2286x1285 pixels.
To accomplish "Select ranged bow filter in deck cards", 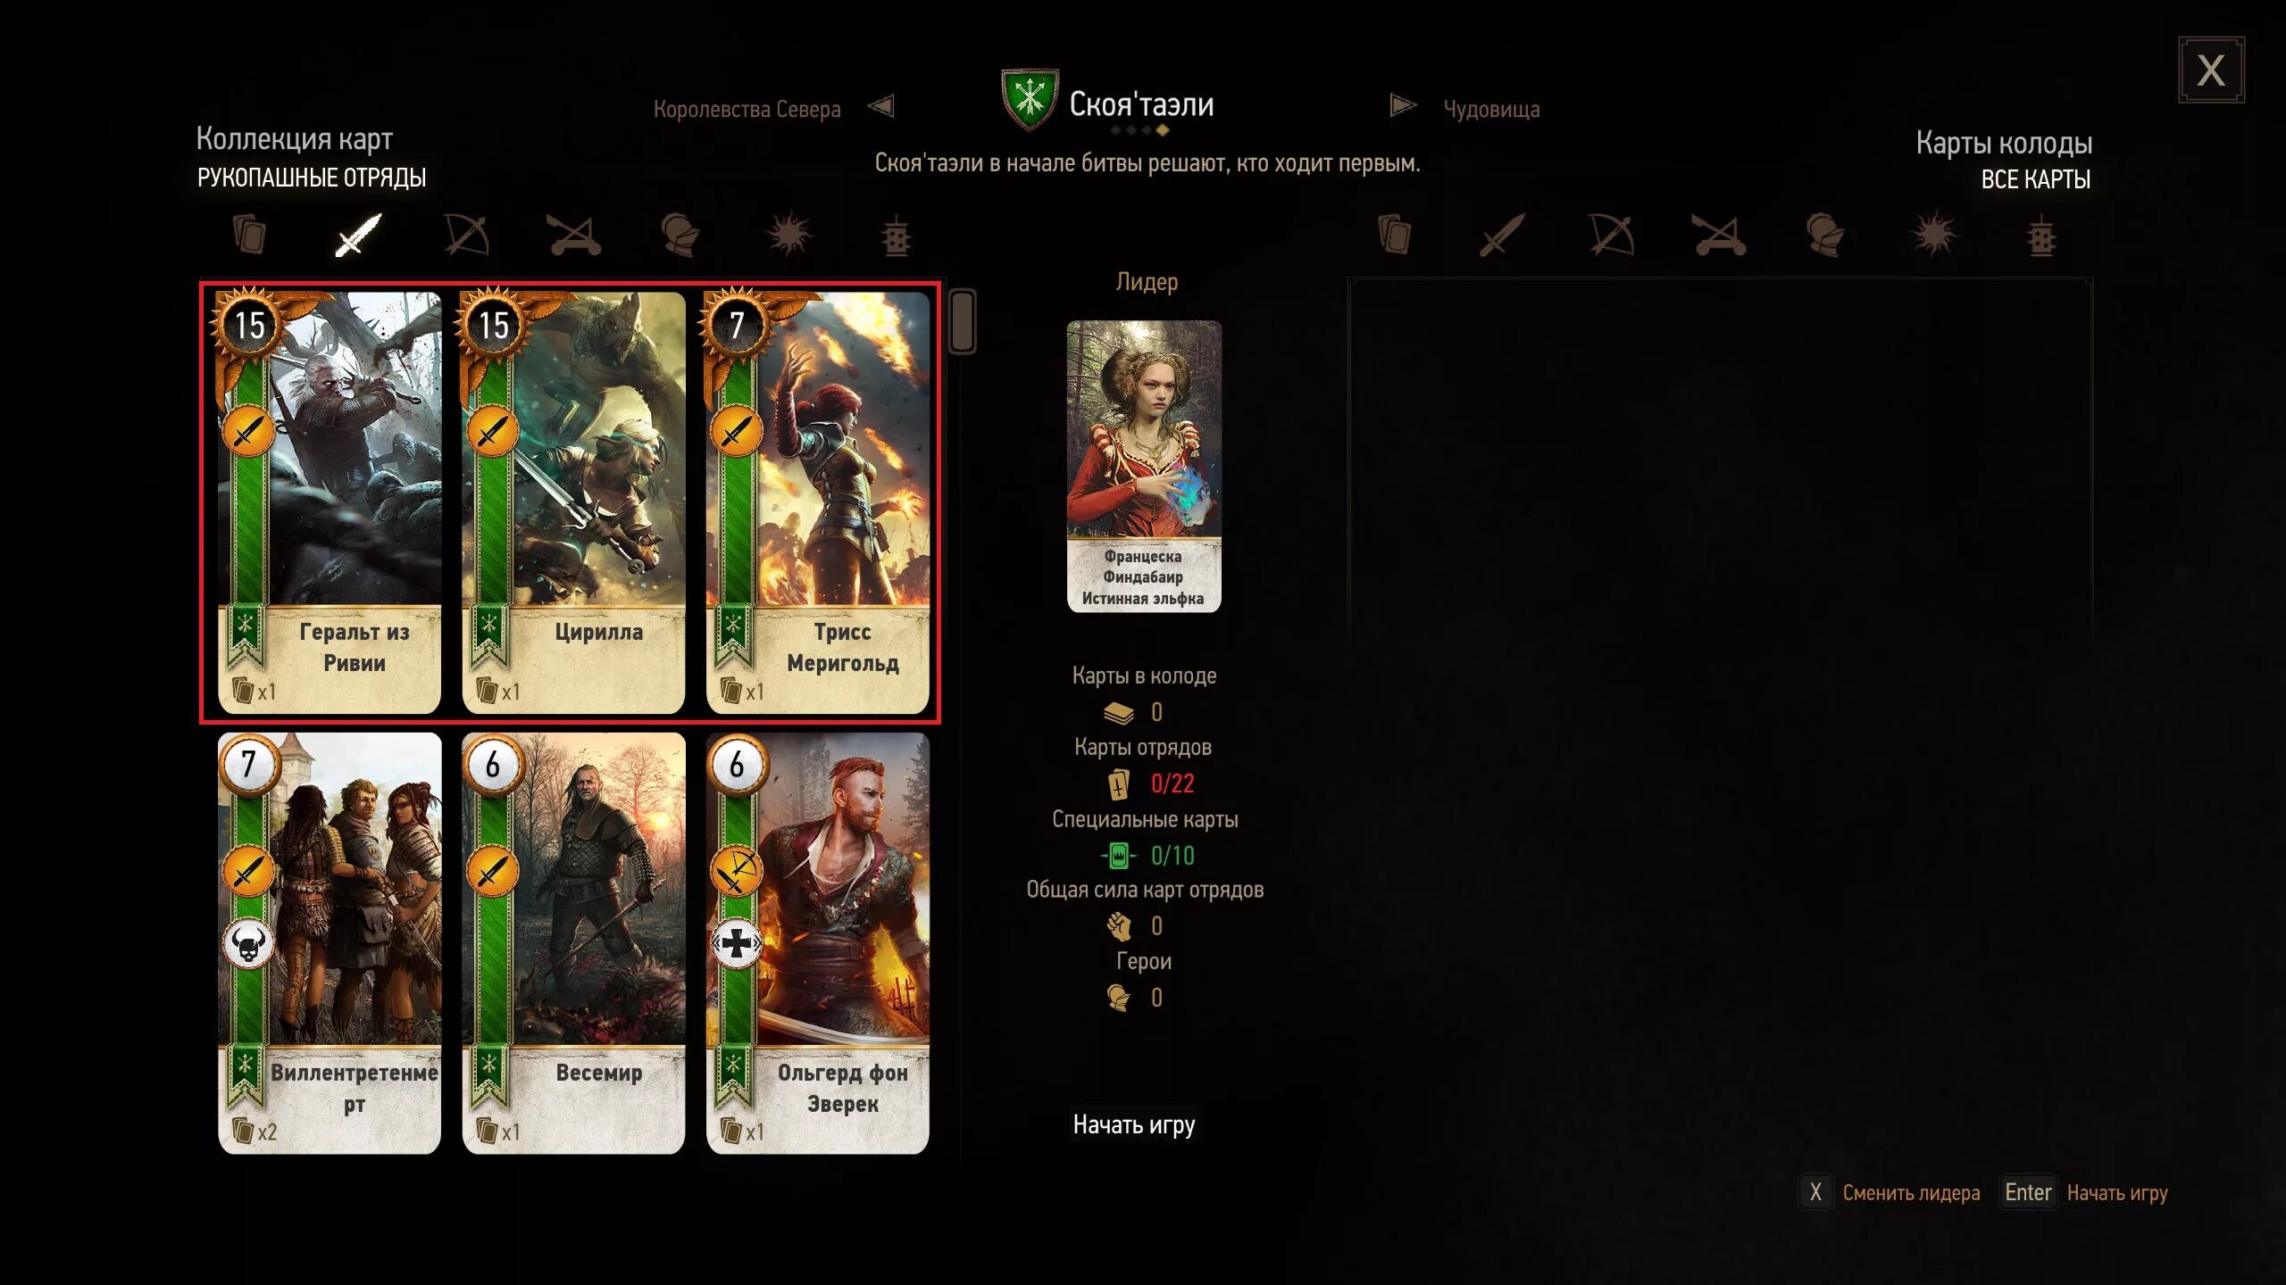I will pyautogui.click(x=1612, y=236).
